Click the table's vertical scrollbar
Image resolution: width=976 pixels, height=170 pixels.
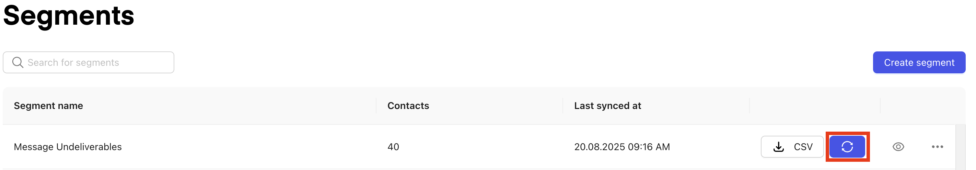coord(960,147)
